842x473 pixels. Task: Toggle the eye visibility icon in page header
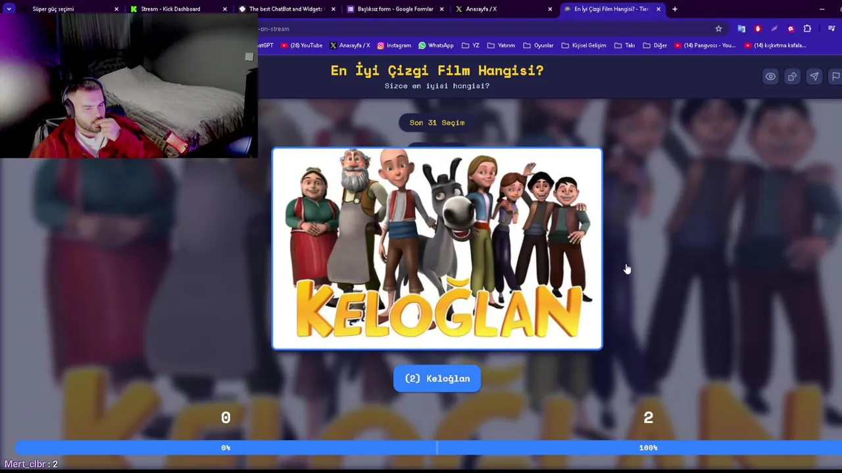(x=770, y=76)
